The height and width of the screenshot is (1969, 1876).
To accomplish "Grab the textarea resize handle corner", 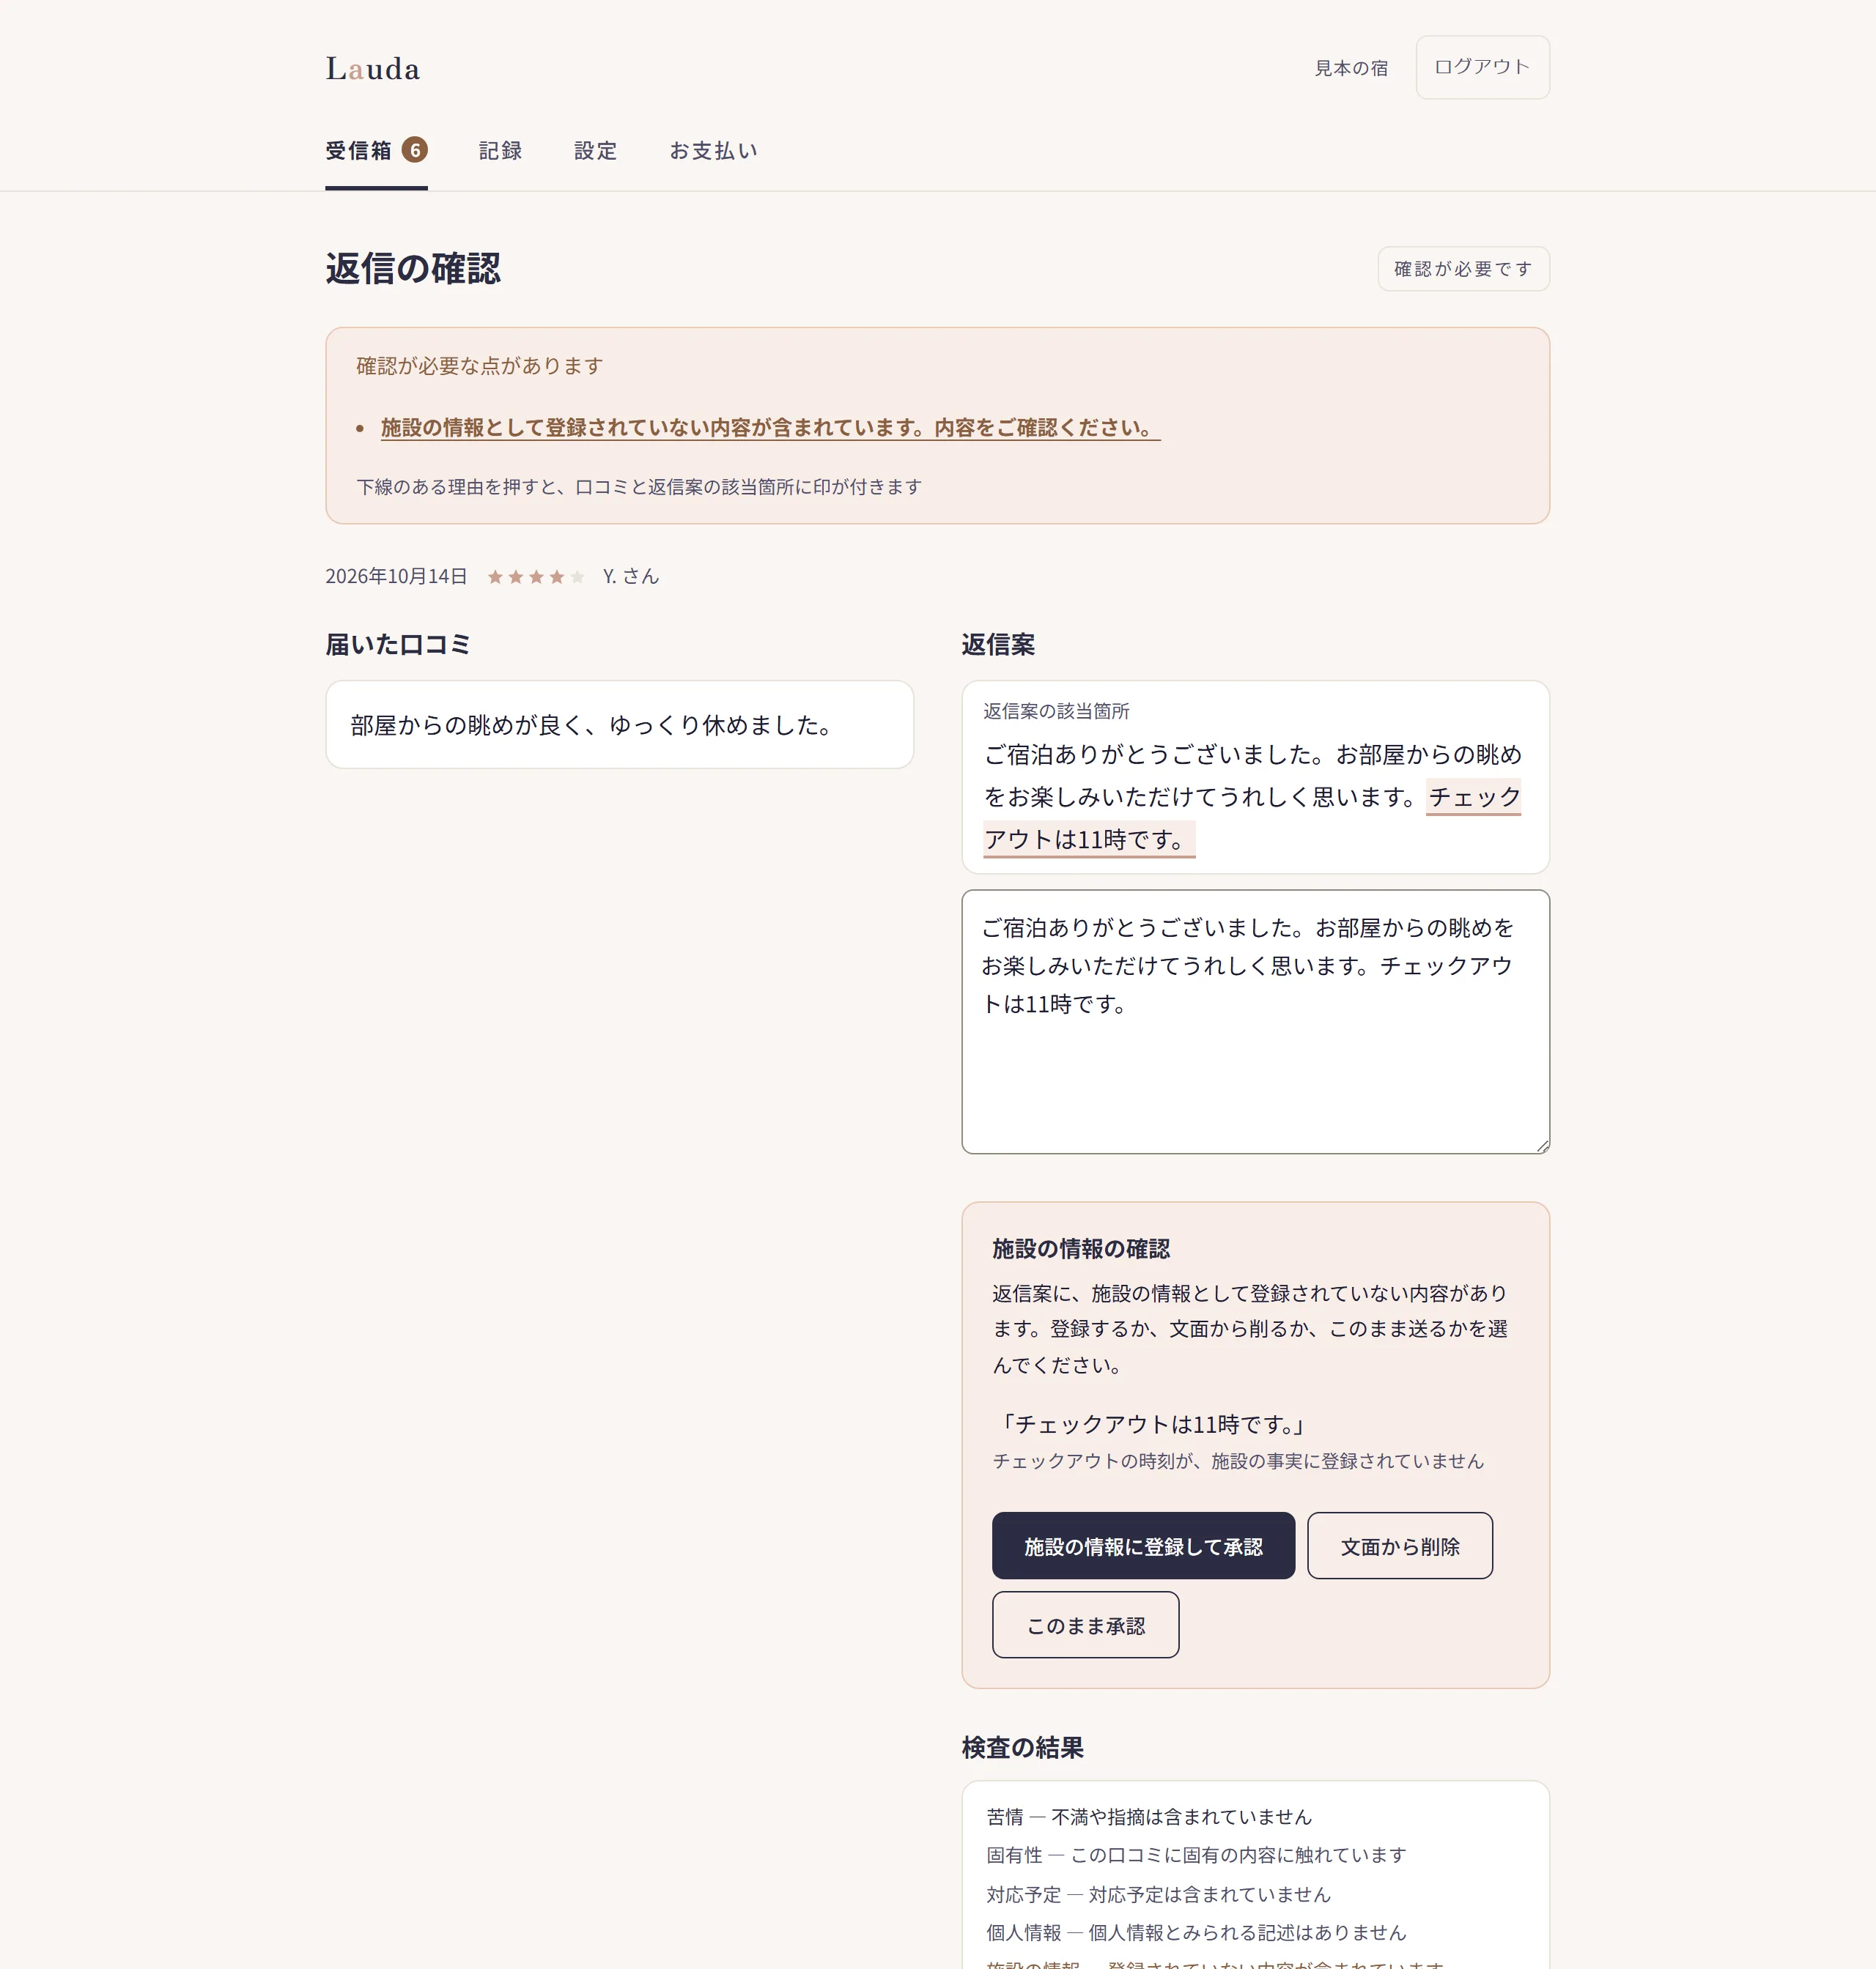I will pos(1543,1146).
